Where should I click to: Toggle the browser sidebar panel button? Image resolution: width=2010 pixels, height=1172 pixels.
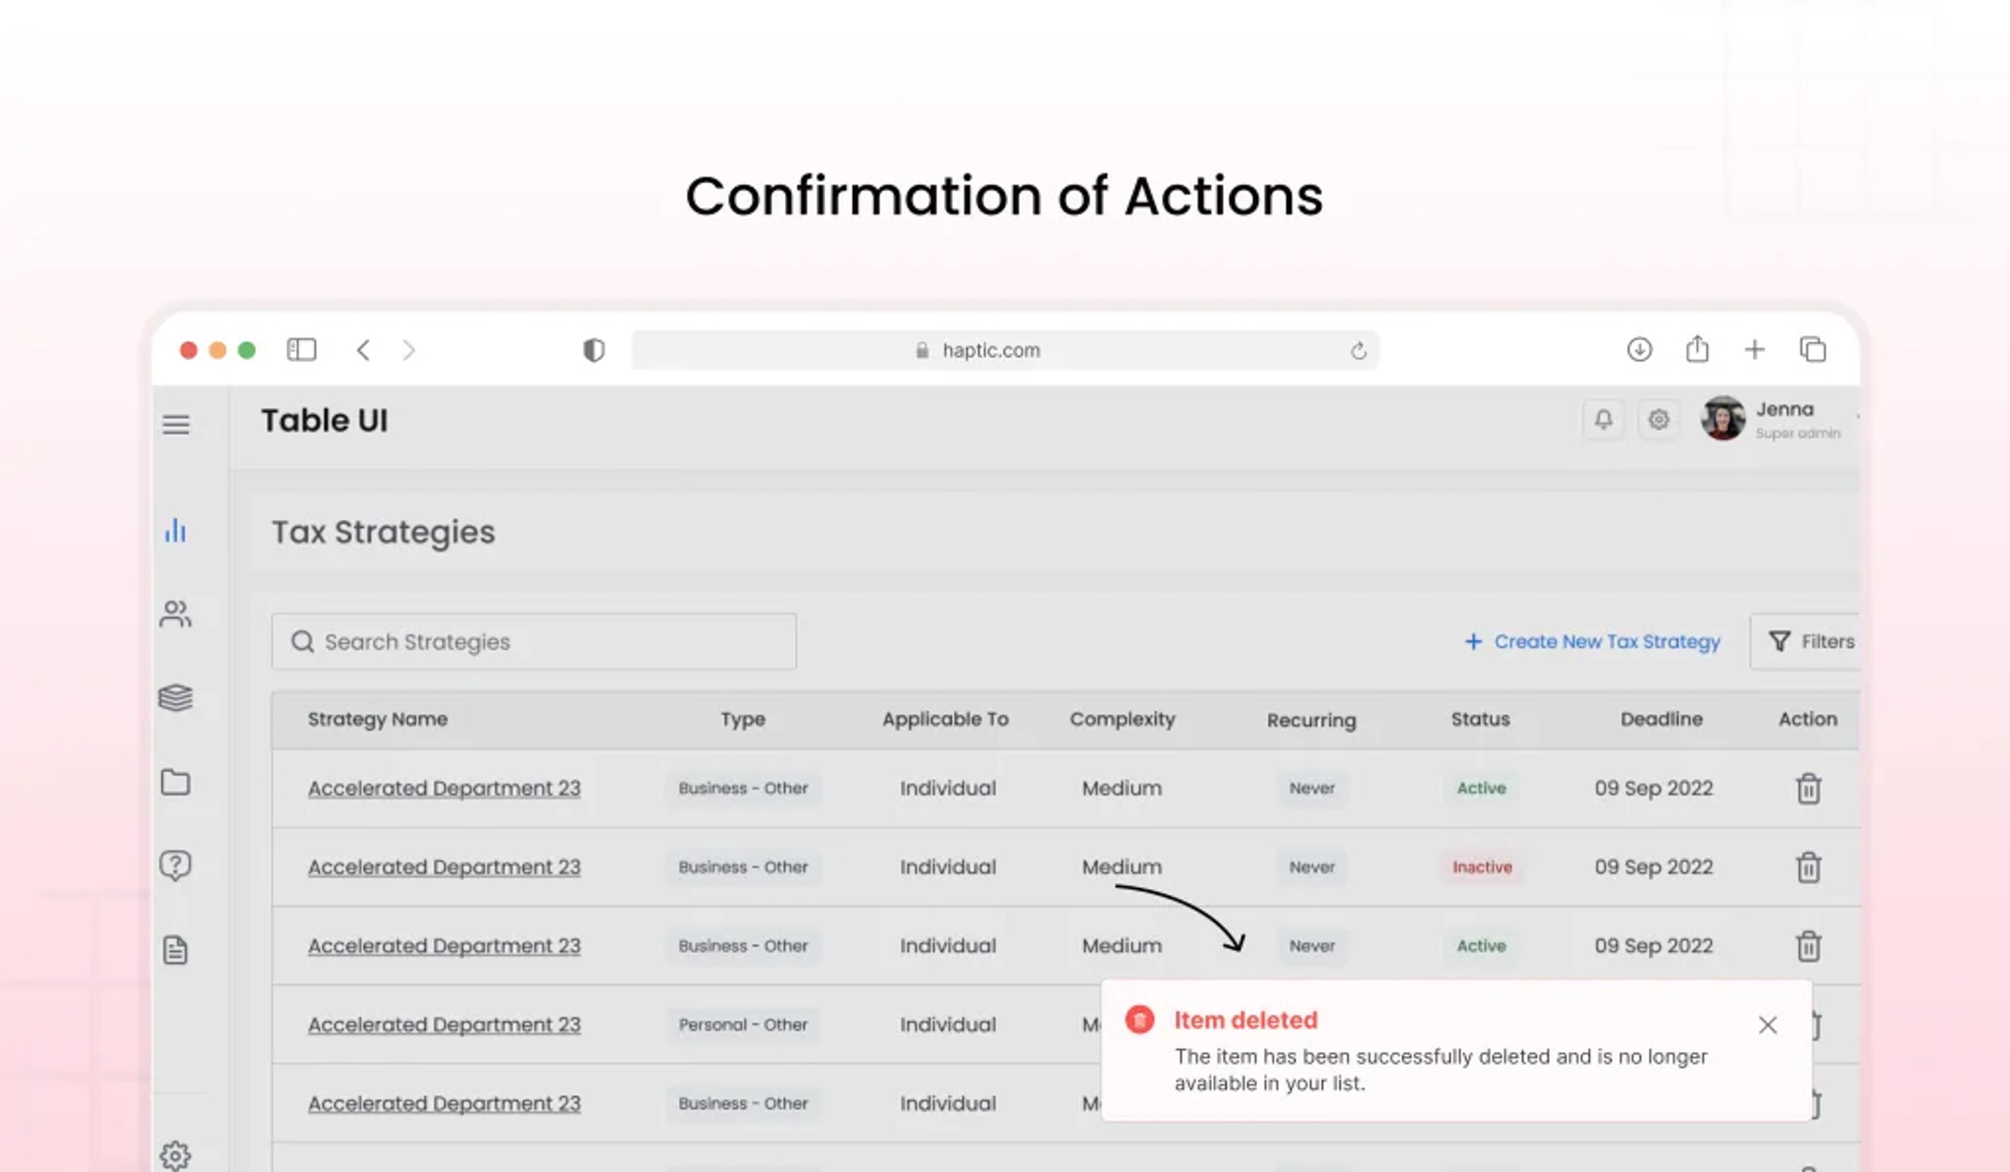(x=301, y=350)
